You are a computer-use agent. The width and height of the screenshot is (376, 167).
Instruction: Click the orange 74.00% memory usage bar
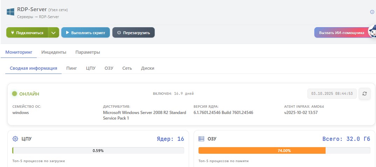262,151
